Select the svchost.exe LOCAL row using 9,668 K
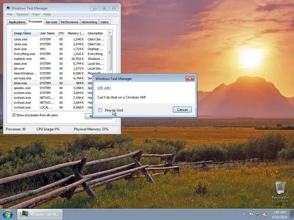The height and width of the screenshot is (220, 294). point(53,107)
